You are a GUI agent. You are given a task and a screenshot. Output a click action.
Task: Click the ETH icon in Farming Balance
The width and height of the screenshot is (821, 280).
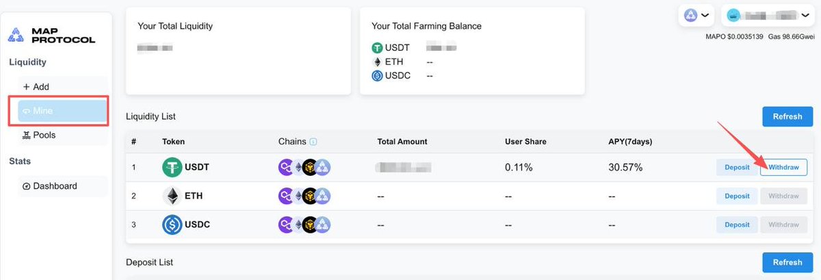[x=376, y=62]
